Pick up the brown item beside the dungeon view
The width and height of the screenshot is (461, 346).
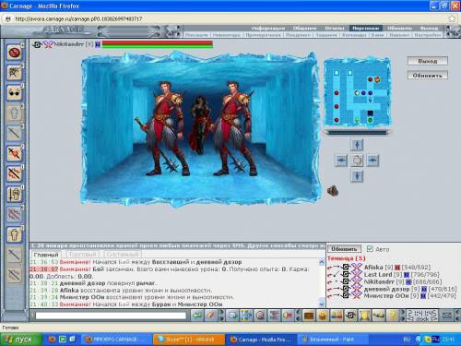click(x=333, y=191)
